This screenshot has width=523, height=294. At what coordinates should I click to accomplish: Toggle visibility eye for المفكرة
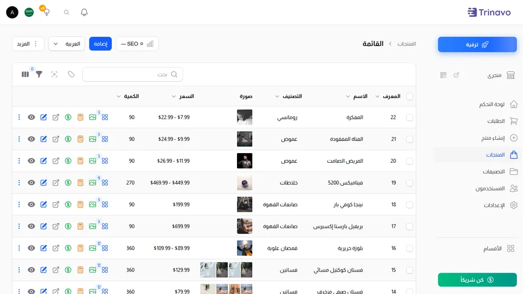click(x=31, y=117)
